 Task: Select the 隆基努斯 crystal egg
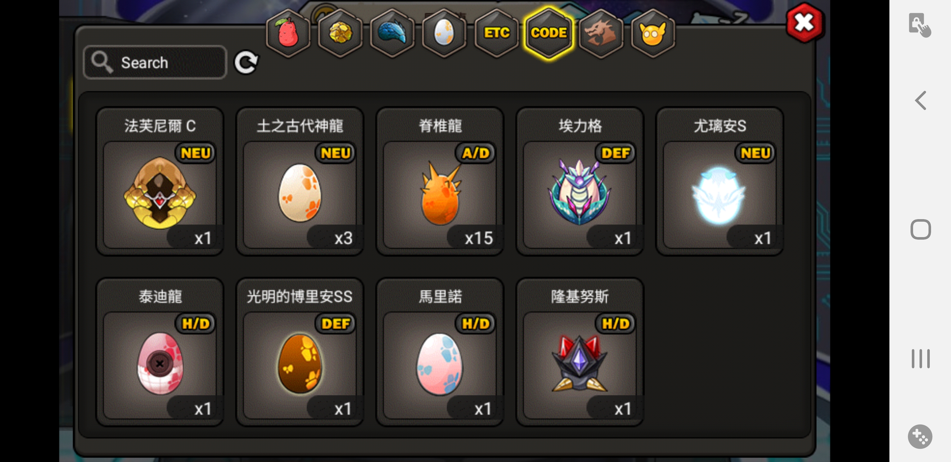click(580, 352)
